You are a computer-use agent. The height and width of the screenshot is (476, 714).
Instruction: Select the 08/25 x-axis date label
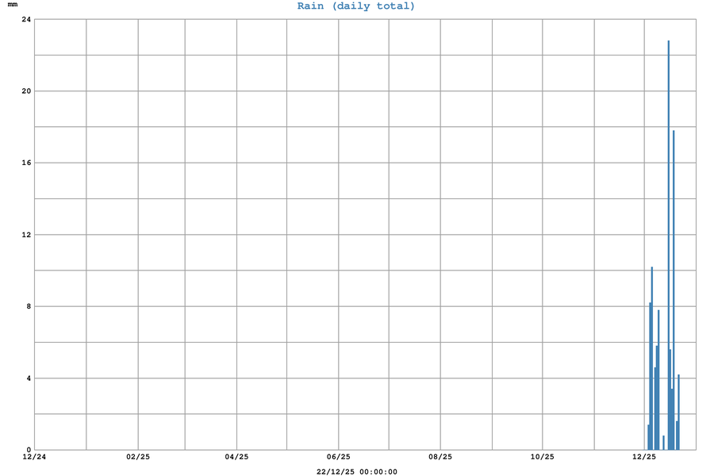coord(440,457)
